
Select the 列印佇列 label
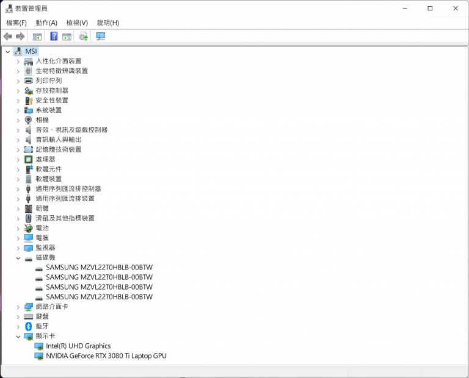click(49, 80)
